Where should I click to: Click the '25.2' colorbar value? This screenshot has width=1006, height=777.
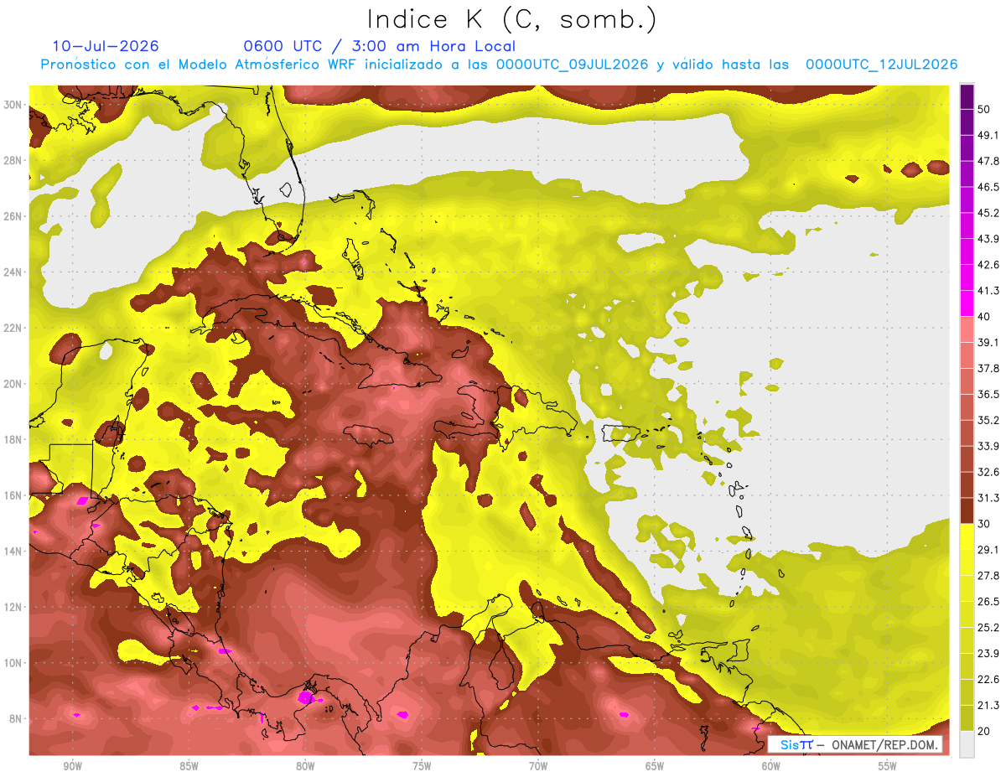tap(988, 627)
